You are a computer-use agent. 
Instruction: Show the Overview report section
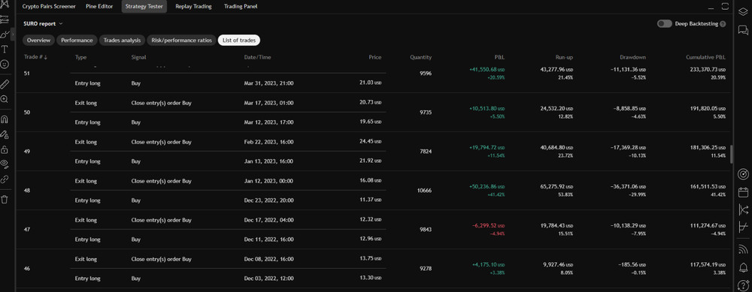38,41
